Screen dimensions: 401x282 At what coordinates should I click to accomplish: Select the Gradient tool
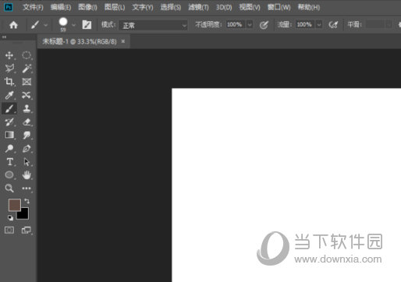tap(9, 135)
